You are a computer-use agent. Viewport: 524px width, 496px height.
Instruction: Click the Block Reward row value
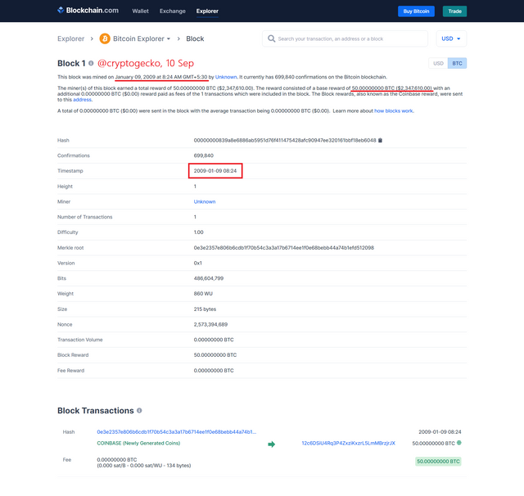(x=215, y=355)
